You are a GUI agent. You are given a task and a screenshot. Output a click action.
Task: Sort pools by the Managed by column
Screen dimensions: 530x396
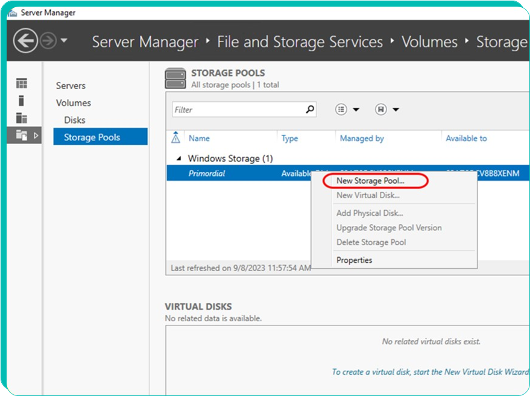[362, 138]
